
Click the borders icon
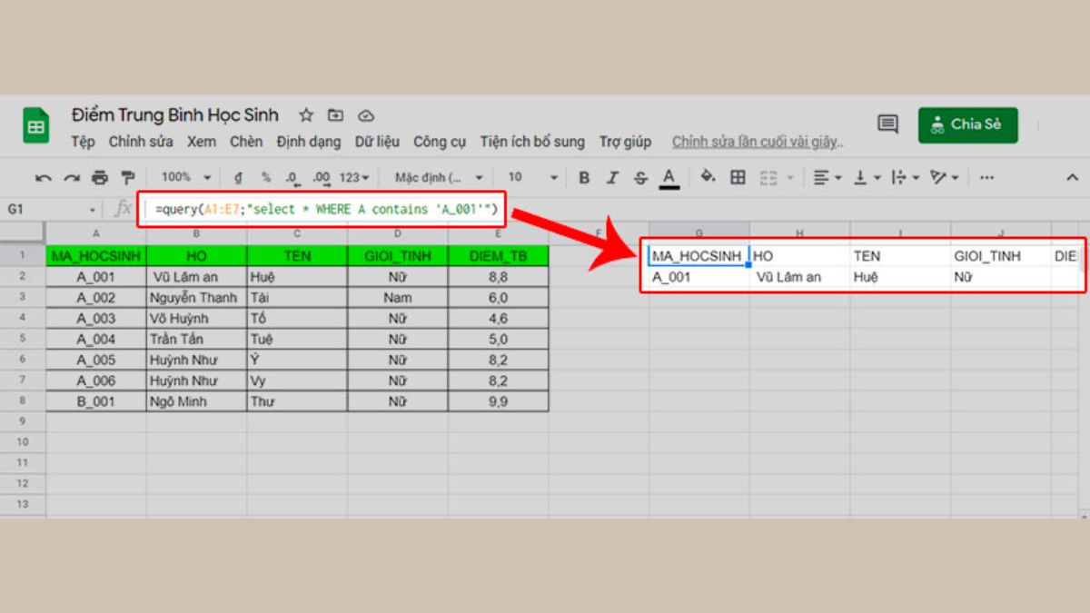click(x=737, y=177)
